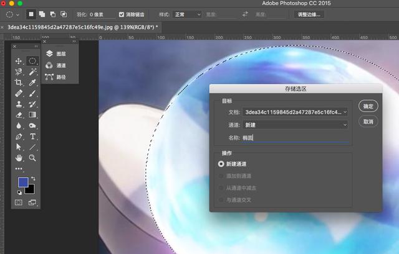Select the Line tool
399x254 pixels.
[32, 147]
